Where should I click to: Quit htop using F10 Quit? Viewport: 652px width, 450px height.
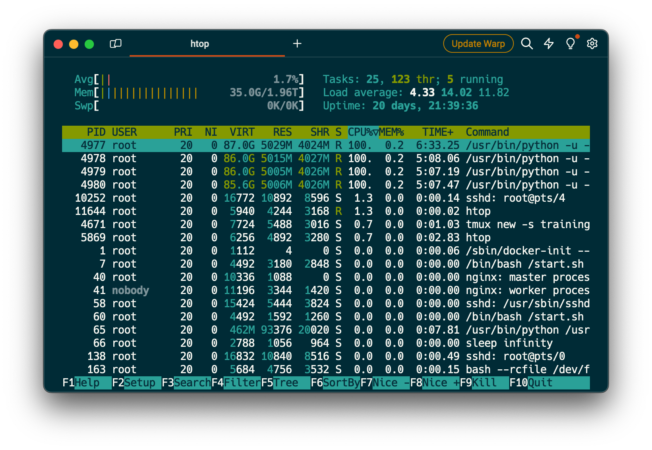(532, 382)
